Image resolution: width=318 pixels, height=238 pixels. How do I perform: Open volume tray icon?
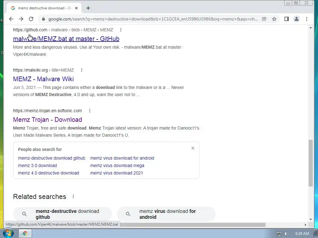tap(286, 234)
